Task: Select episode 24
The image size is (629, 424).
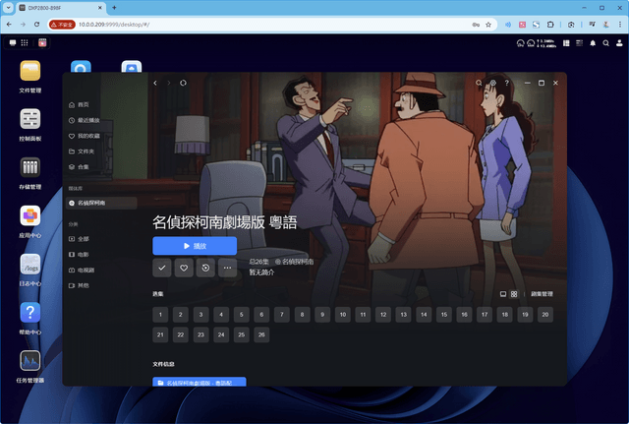Action: point(221,334)
